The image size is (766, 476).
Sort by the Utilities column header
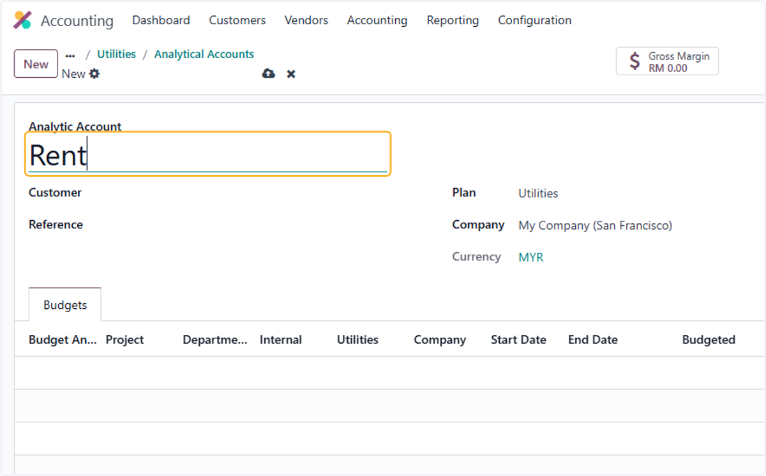click(x=357, y=339)
